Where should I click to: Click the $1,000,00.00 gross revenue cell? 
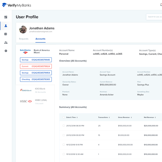click(x=124, y=135)
